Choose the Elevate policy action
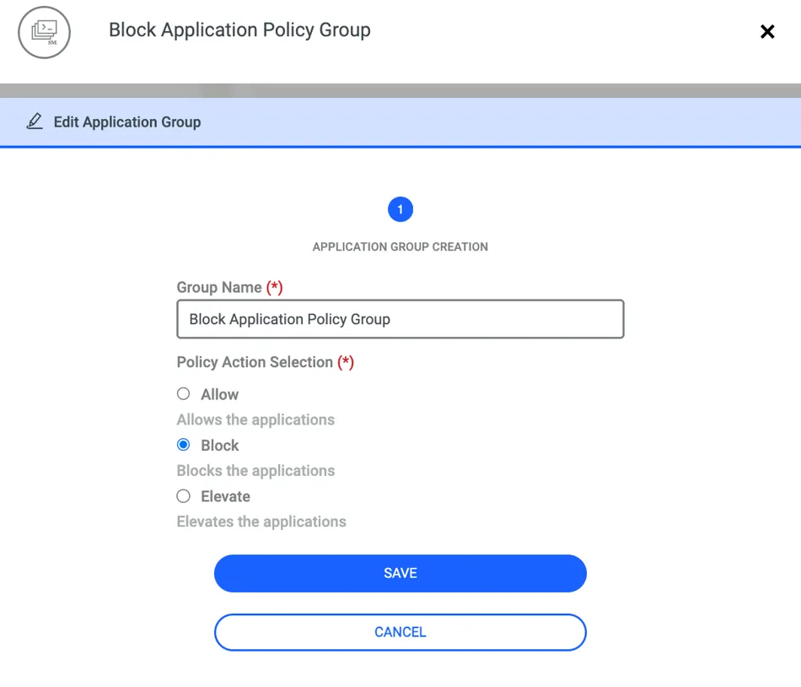 [x=184, y=495]
